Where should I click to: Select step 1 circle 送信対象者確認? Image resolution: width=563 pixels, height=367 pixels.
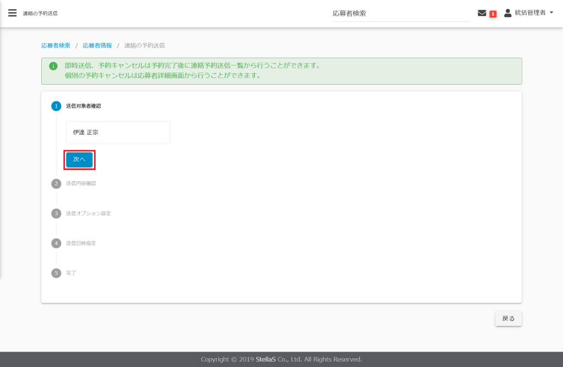(x=56, y=106)
